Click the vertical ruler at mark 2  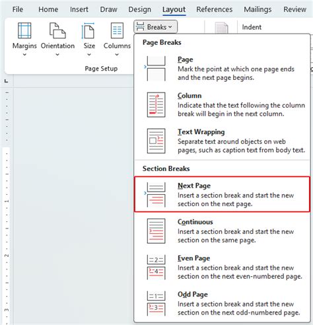[7, 256]
